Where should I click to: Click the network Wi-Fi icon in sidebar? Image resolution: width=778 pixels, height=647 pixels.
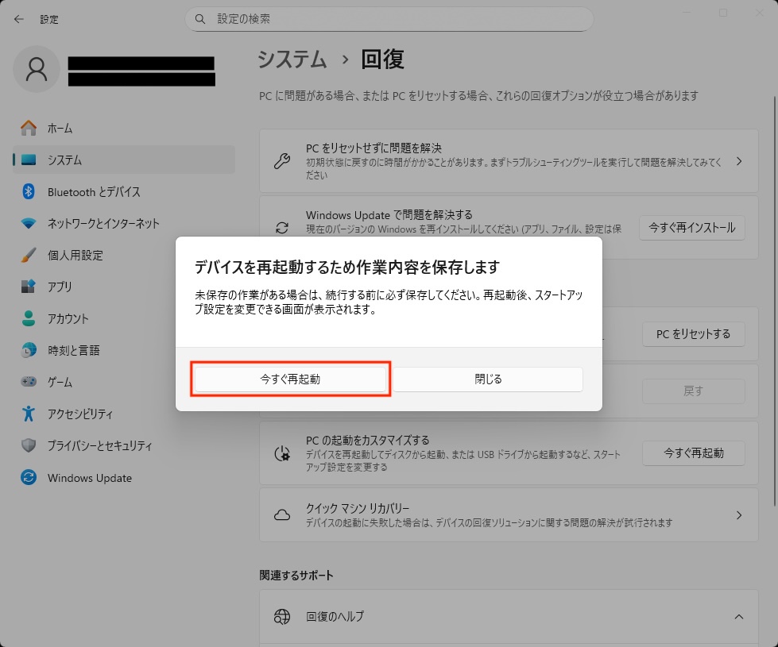pos(29,224)
